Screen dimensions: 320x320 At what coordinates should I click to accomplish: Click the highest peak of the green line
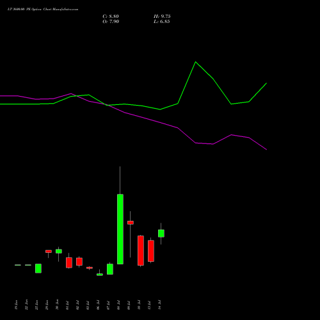coord(195,62)
